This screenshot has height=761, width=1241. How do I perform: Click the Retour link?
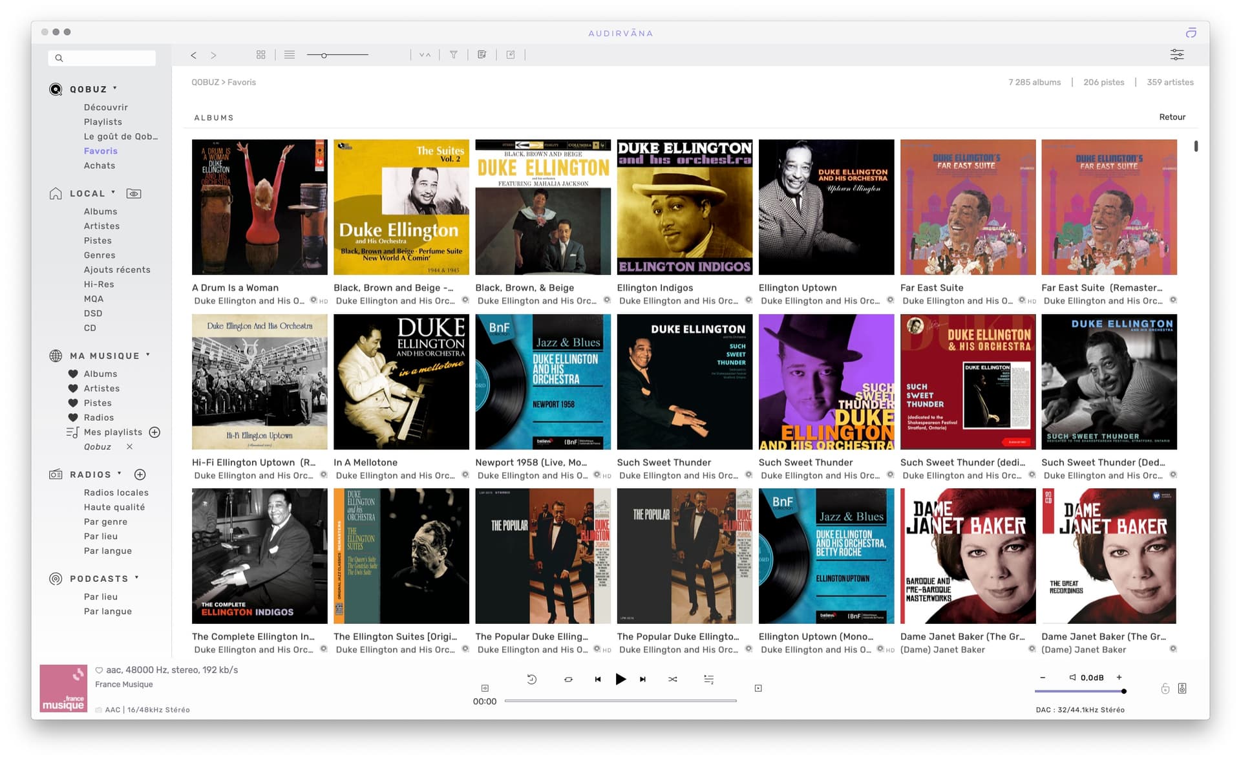(x=1172, y=117)
